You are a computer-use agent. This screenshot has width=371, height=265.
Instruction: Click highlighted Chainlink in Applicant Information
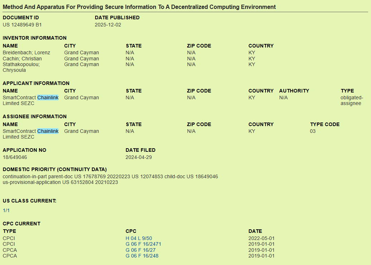48,97
